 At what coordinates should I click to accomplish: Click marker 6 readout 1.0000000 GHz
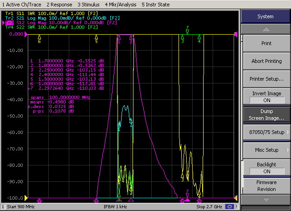67,83
